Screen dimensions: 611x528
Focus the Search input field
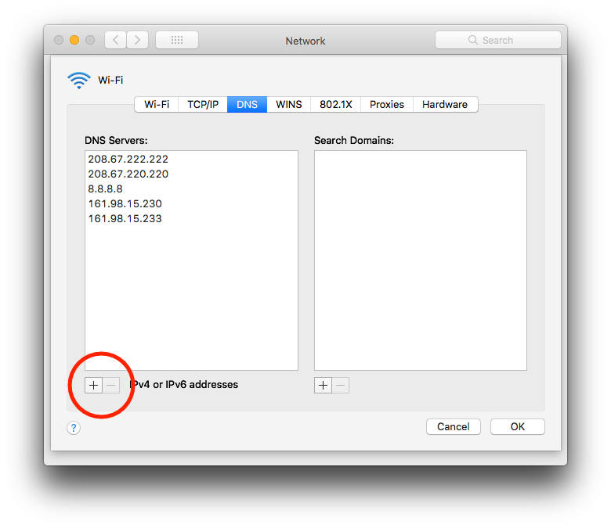pyautogui.click(x=498, y=40)
